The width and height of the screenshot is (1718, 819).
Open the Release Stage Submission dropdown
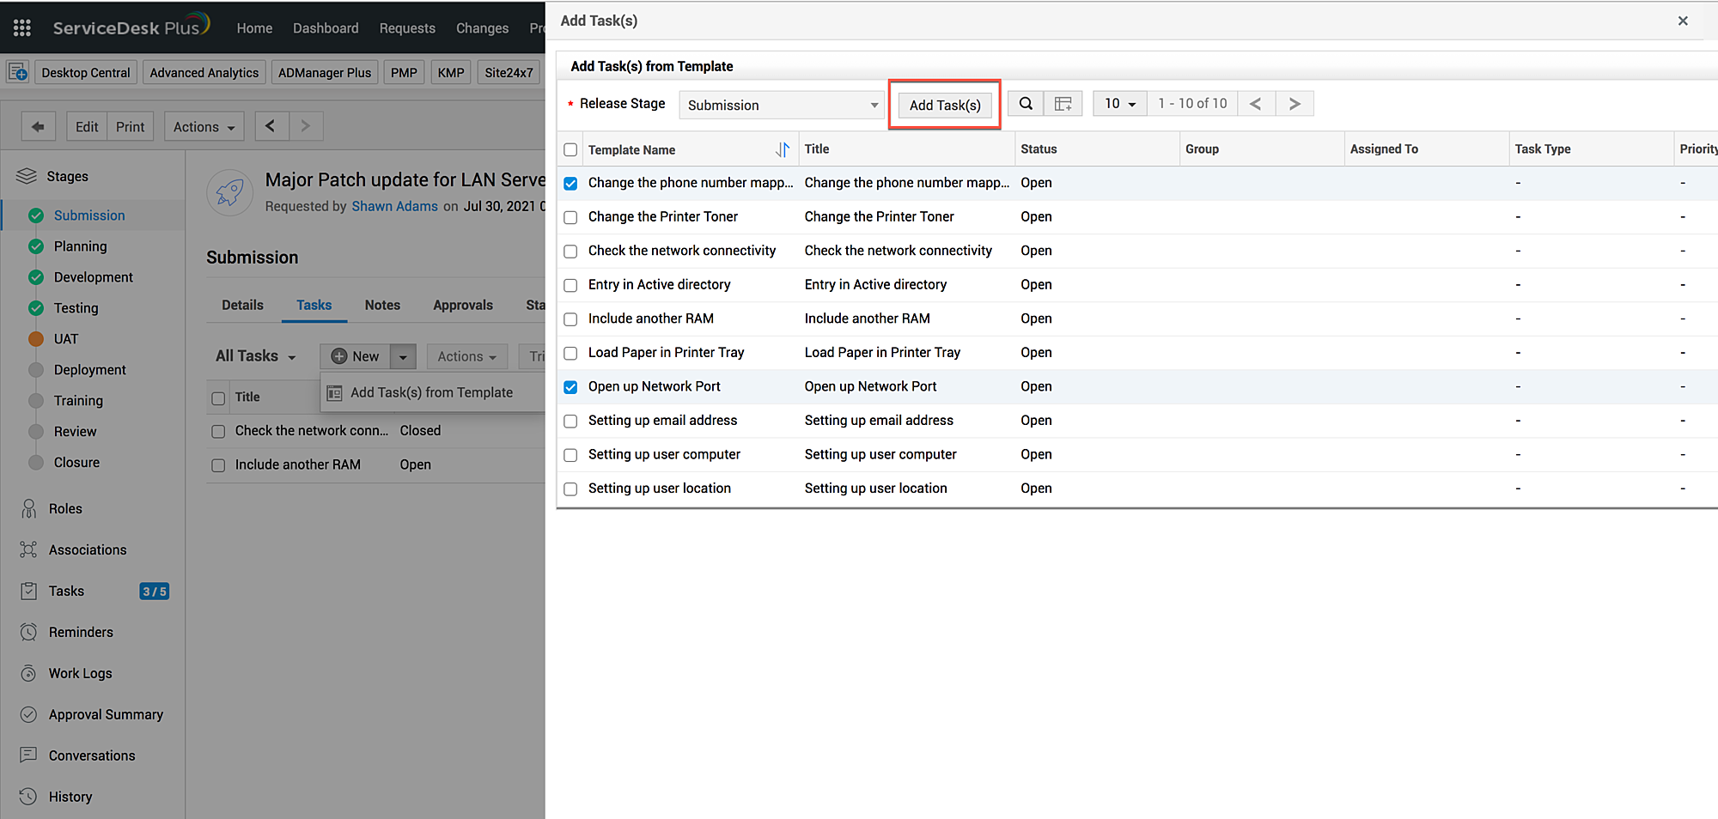(782, 105)
